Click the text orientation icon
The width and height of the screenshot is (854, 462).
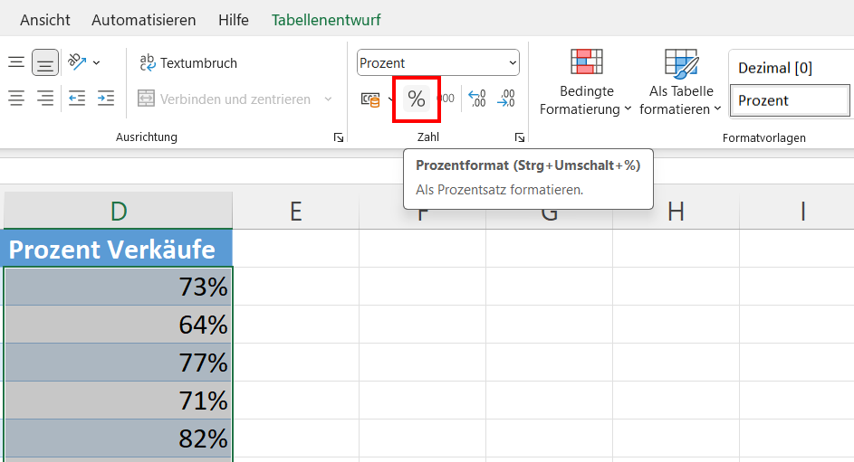point(77,62)
